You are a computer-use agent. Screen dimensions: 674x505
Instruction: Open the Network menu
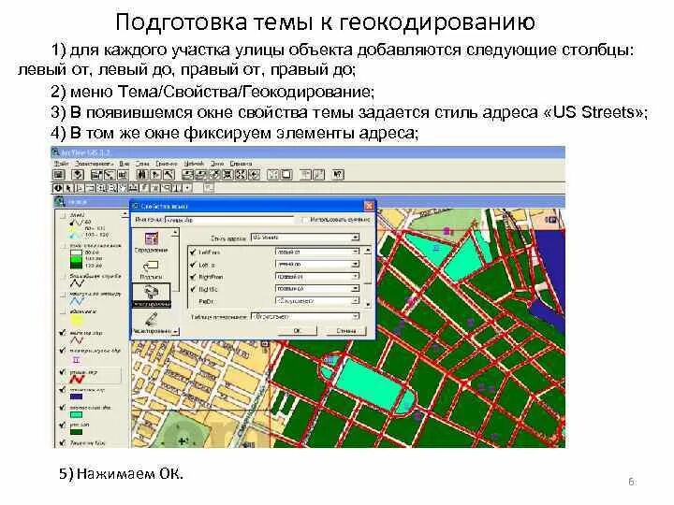pos(194,164)
